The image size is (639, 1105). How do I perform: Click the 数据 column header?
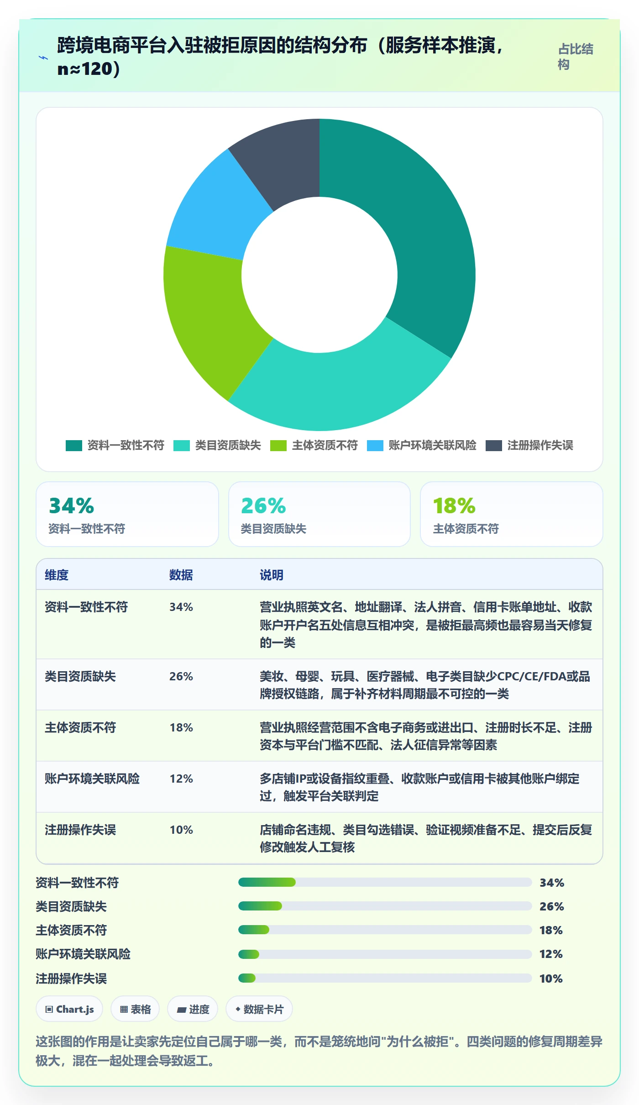(x=181, y=575)
